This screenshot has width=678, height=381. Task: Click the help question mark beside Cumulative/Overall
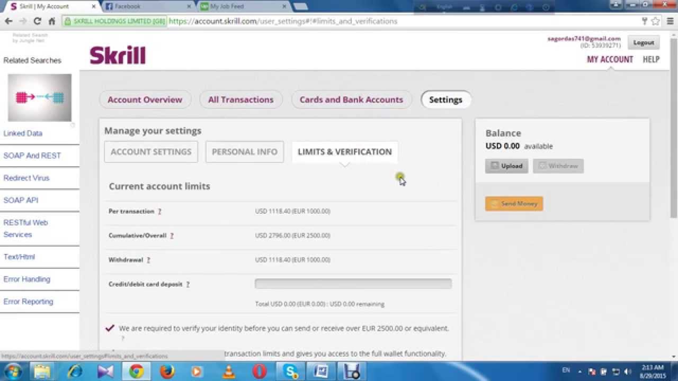point(172,235)
